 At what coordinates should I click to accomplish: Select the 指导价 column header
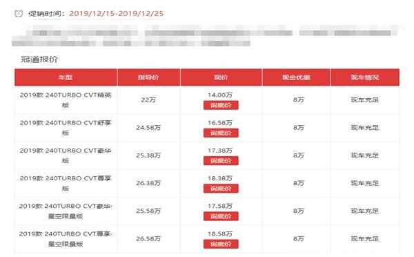pos(148,77)
